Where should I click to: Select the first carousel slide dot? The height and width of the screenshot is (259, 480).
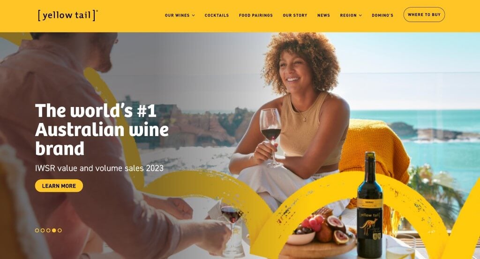[37, 230]
